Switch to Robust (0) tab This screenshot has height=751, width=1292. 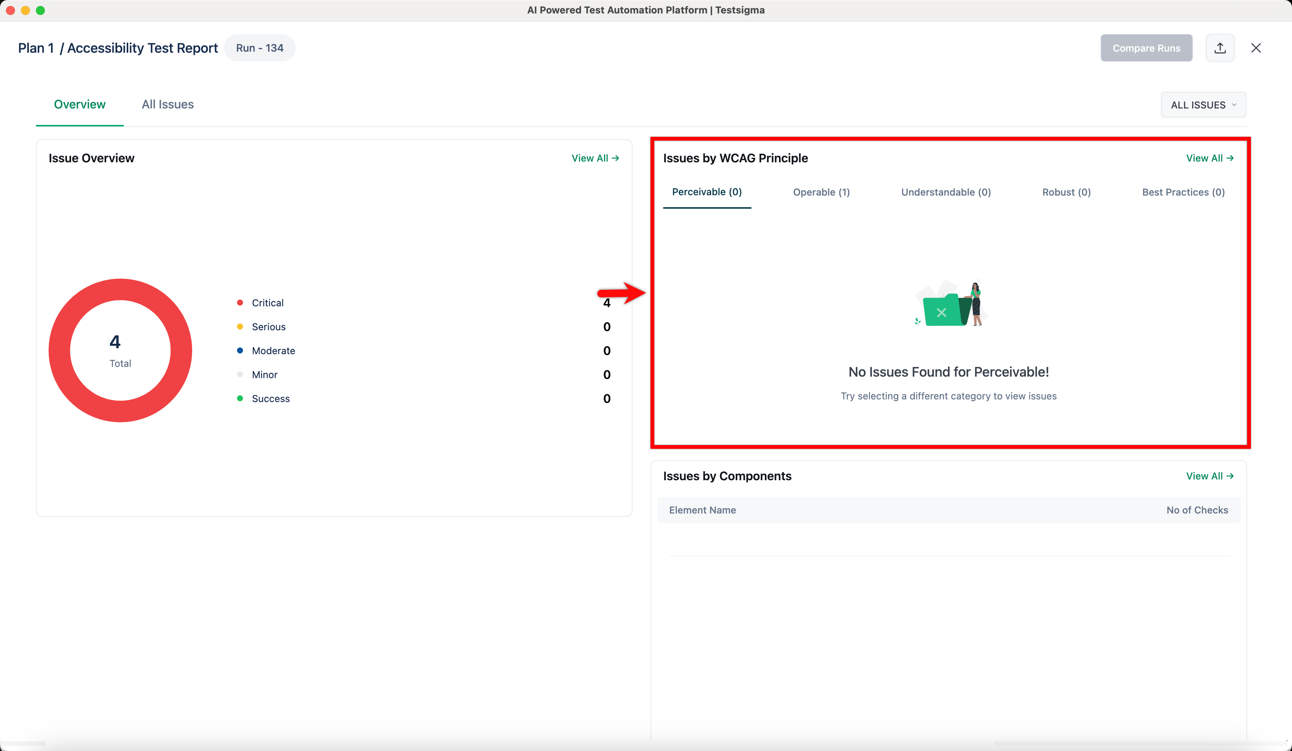tap(1066, 192)
